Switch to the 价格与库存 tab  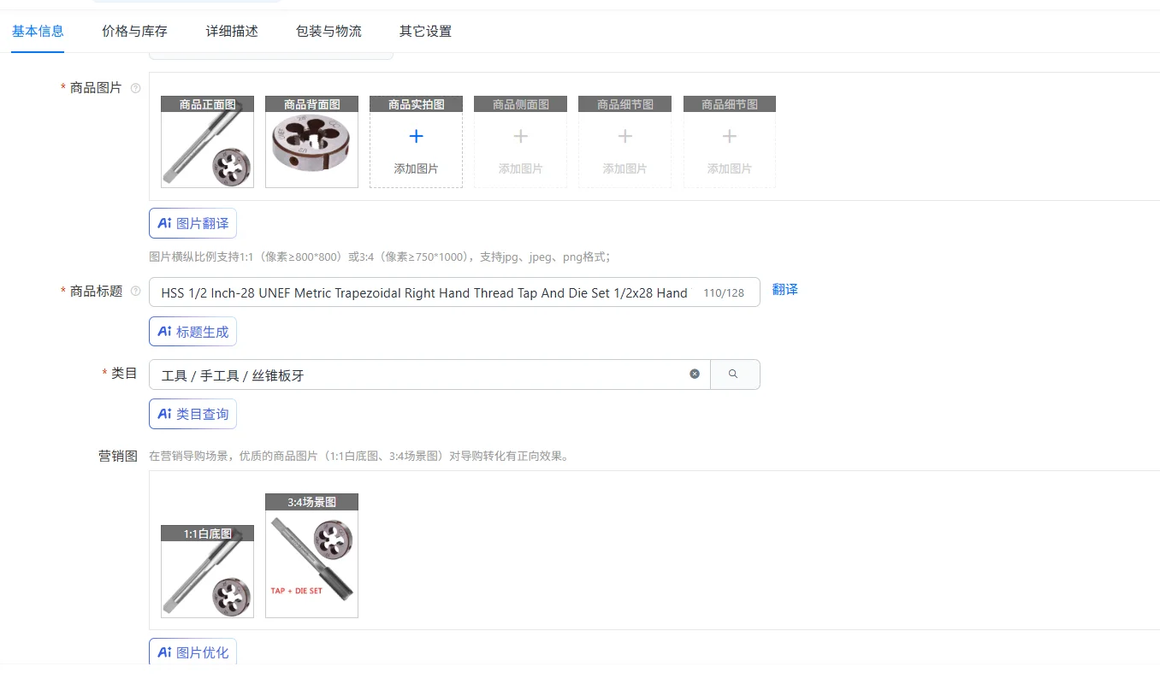point(134,32)
